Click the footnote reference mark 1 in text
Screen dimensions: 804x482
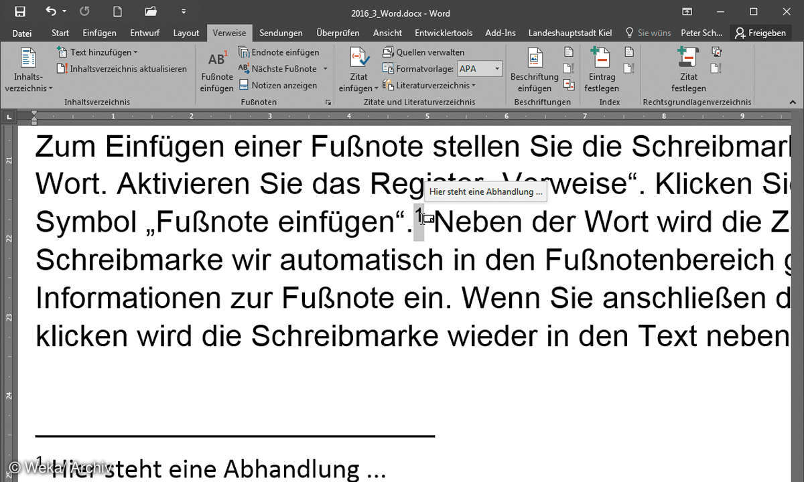tap(418, 216)
